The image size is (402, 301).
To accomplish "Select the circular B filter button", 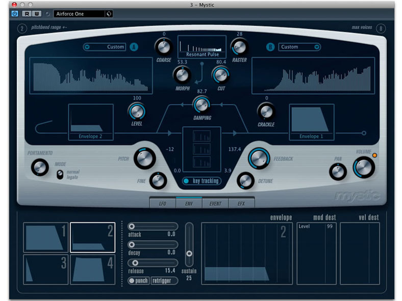I will point(270,47).
